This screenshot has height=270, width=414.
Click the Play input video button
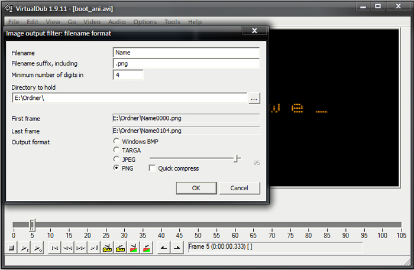pyautogui.click(x=24, y=248)
